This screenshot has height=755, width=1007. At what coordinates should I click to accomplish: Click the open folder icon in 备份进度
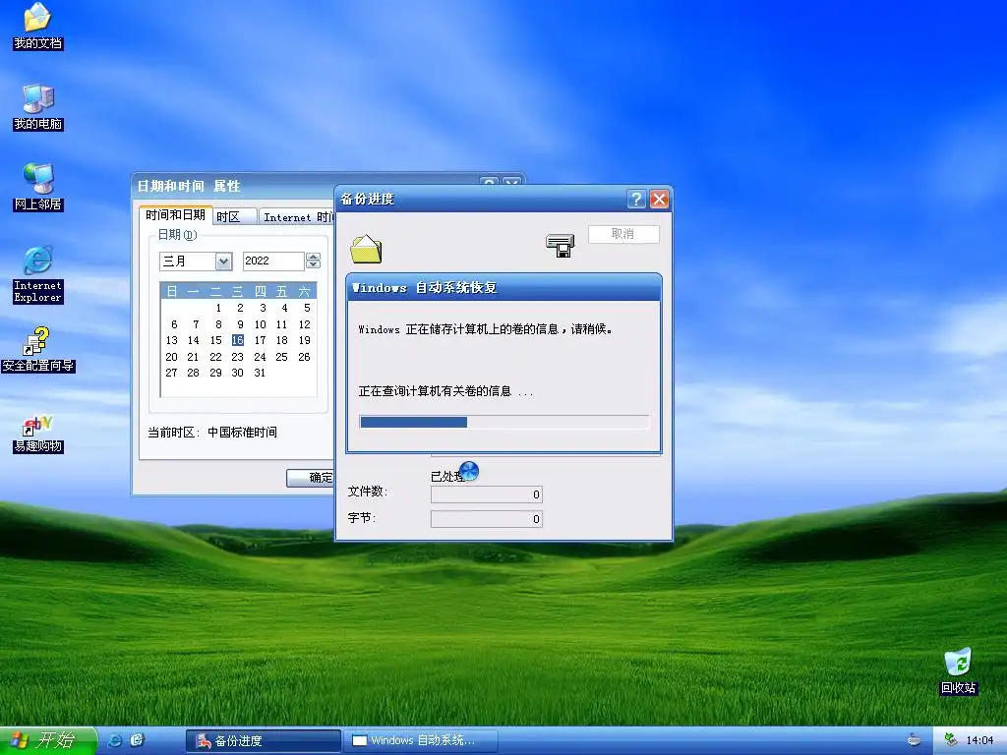click(366, 249)
